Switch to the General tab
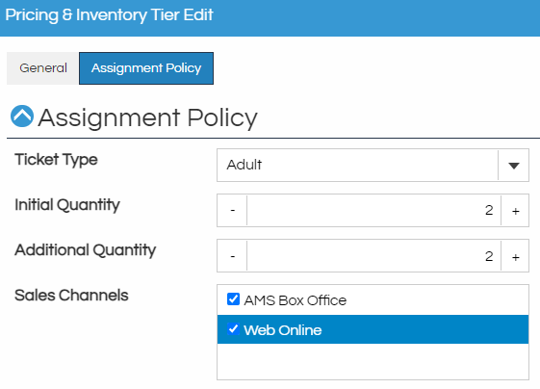540x389 pixels. pyautogui.click(x=43, y=68)
